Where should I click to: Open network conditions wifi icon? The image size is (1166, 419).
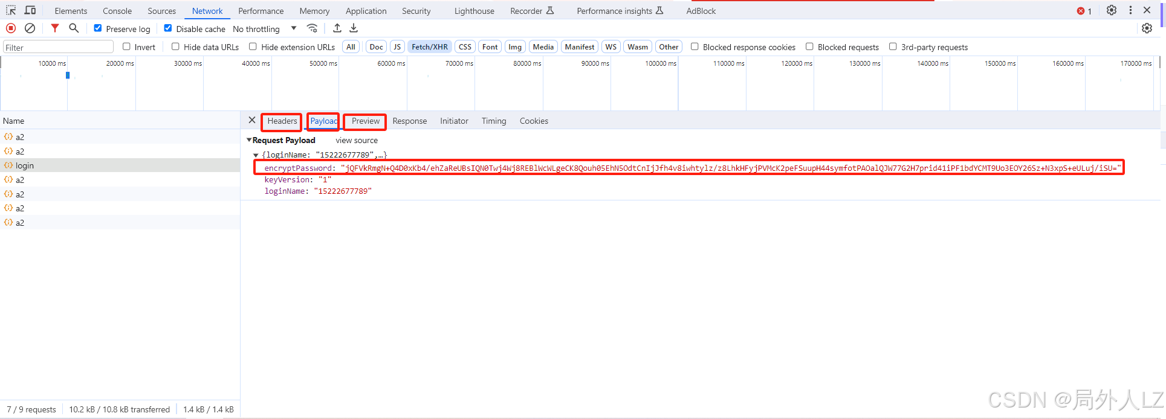312,28
